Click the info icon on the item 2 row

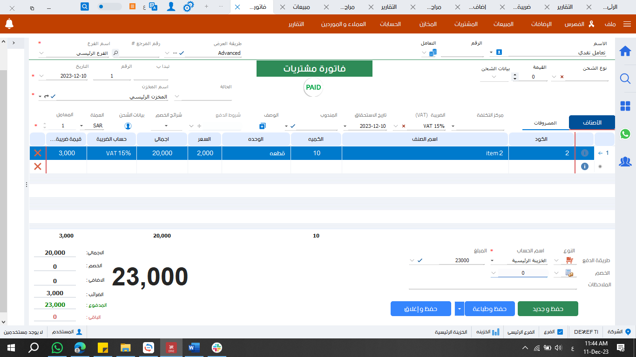(x=585, y=152)
